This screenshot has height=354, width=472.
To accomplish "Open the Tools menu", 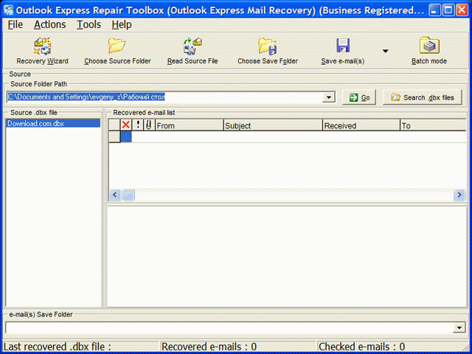I will (88, 24).
